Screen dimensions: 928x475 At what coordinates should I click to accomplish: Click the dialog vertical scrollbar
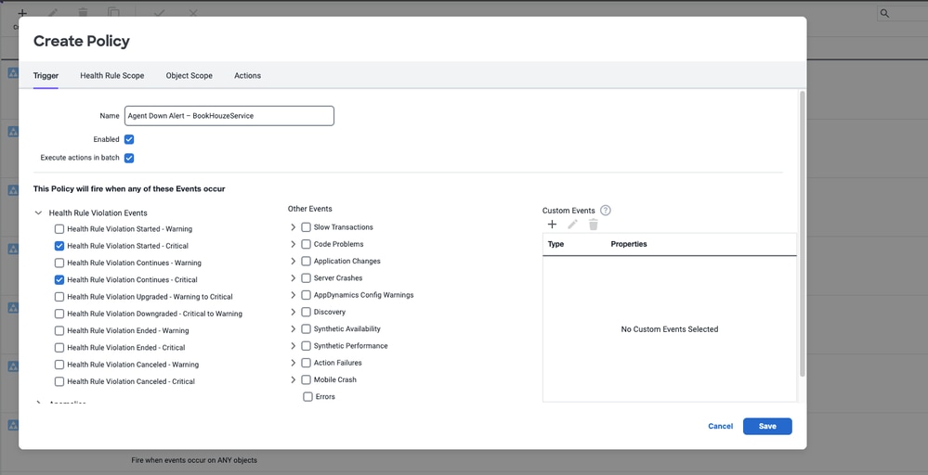pyautogui.click(x=803, y=234)
